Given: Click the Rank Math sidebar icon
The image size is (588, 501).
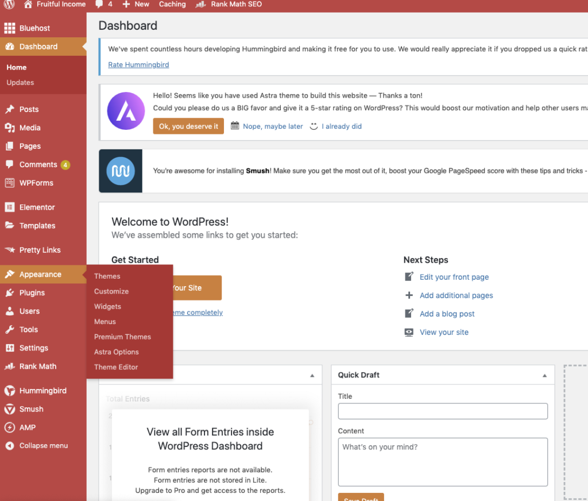Looking at the screenshot, I should (x=10, y=367).
